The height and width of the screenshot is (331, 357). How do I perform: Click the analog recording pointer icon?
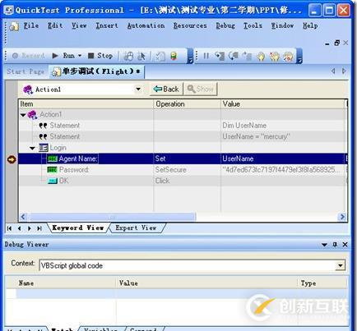141,56
